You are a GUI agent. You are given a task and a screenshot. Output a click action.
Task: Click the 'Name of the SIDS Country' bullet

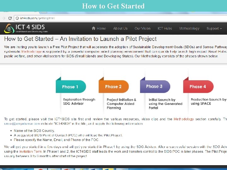pyautogui.click(x=34, y=131)
